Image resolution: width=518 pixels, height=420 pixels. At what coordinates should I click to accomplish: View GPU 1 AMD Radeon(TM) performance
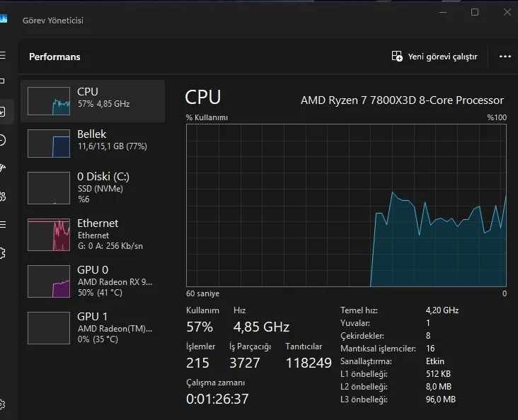(93, 327)
